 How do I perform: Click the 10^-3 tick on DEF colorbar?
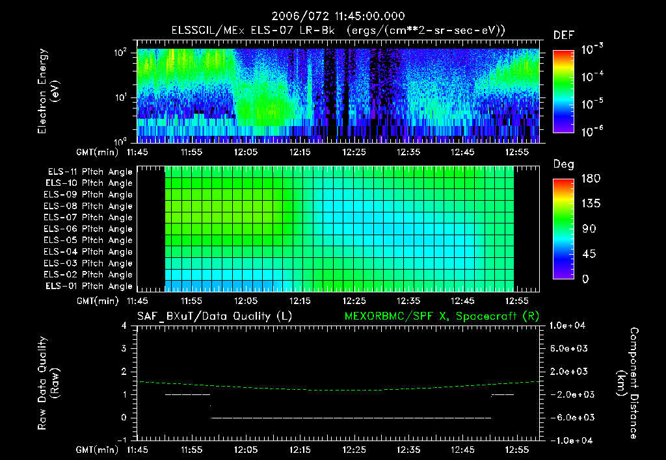[592, 49]
